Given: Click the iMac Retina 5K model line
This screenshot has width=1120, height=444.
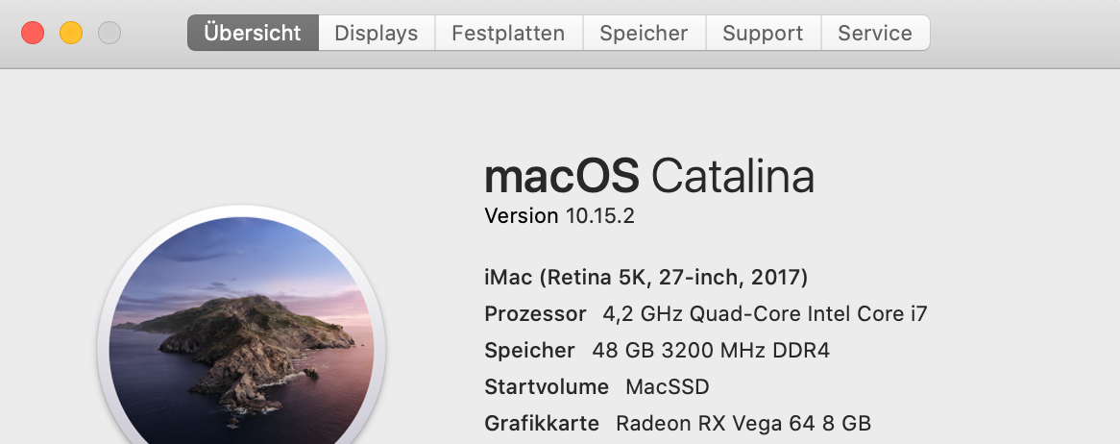Looking at the screenshot, I should click(x=645, y=278).
